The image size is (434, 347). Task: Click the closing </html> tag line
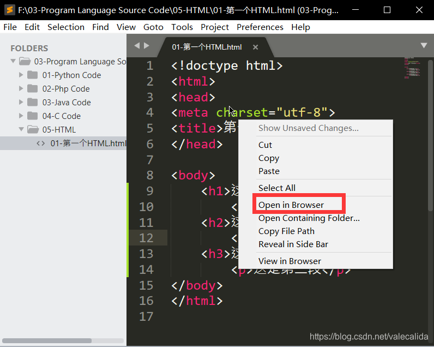click(x=197, y=301)
